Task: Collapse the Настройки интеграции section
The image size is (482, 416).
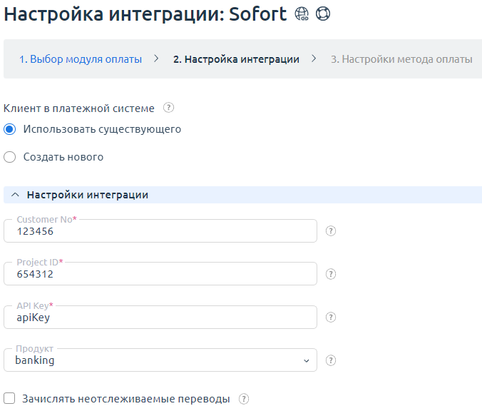Action: 16,195
